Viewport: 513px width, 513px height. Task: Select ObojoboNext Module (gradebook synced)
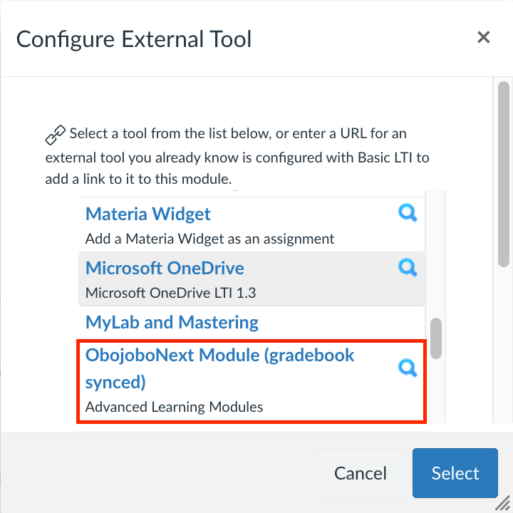click(x=252, y=381)
